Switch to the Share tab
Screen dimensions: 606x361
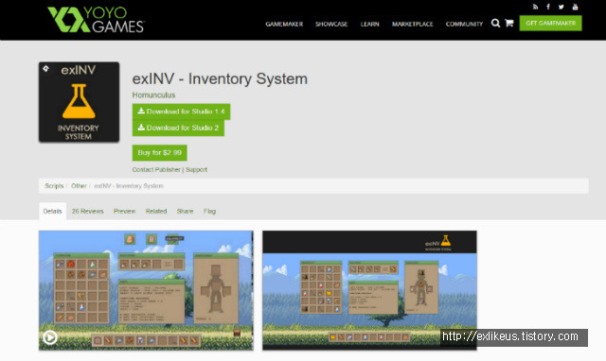point(186,212)
